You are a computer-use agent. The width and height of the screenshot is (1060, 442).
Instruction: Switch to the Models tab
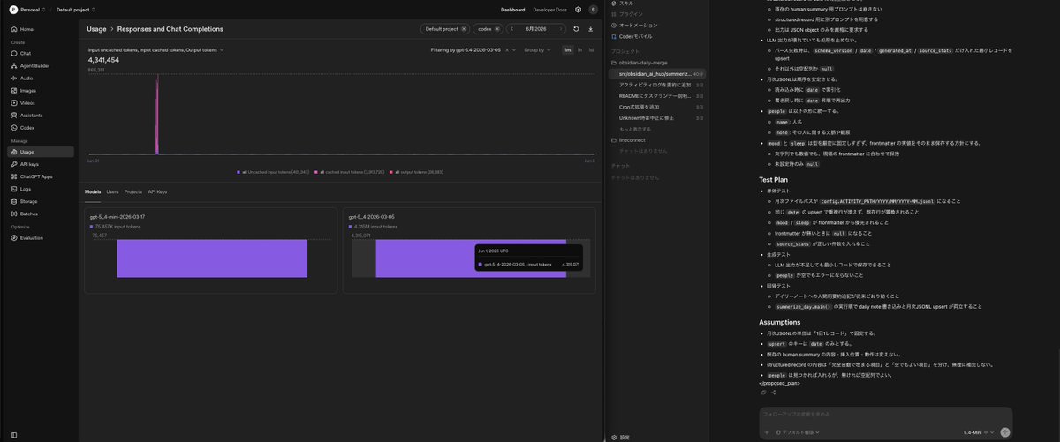pos(93,191)
